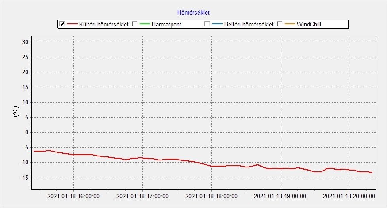Click the orange WindChill legend line
387x208 pixels.
[x=290, y=24]
